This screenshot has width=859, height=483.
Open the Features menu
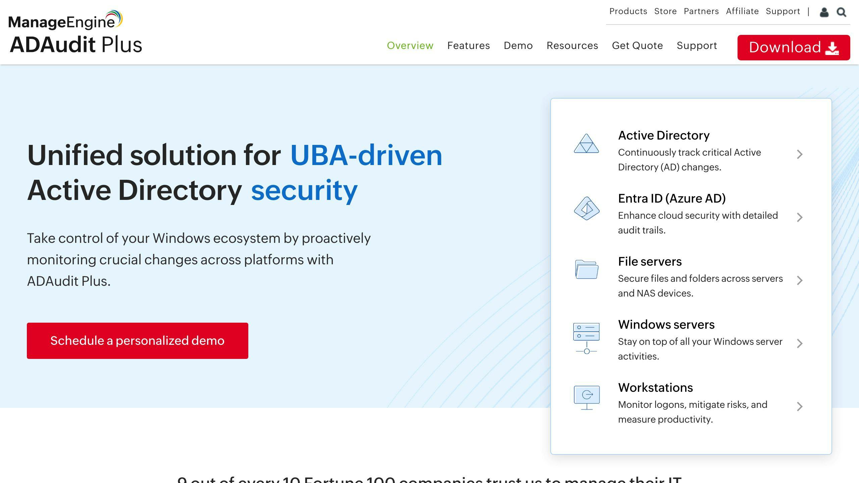click(468, 46)
